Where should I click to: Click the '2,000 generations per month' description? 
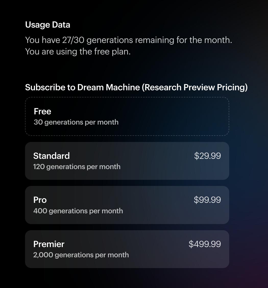(81, 255)
